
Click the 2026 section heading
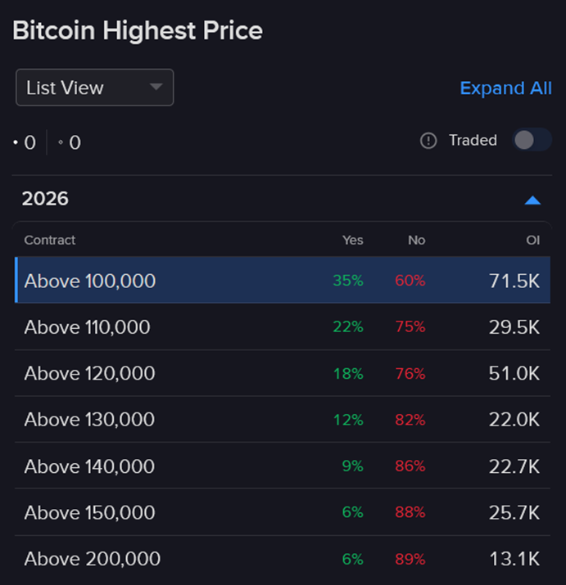(46, 199)
